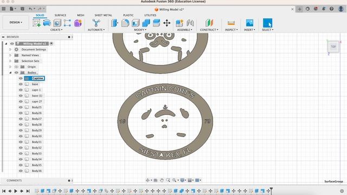Redo the last action
The height and width of the screenshot is (195, 347).
40,9
